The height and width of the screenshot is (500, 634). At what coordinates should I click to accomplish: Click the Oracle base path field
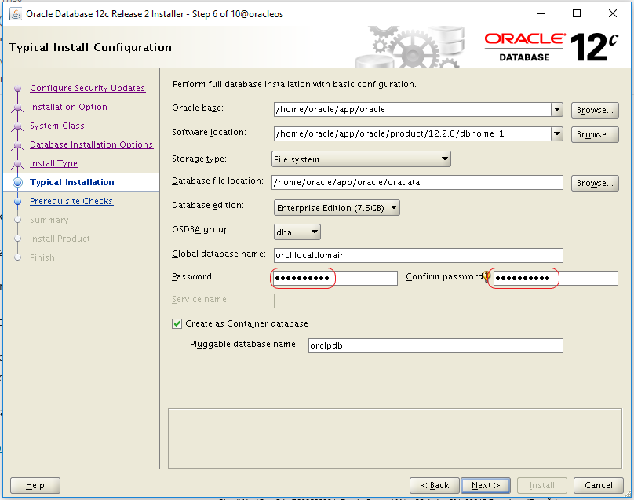pyautogui.click(x=413, y=109)
